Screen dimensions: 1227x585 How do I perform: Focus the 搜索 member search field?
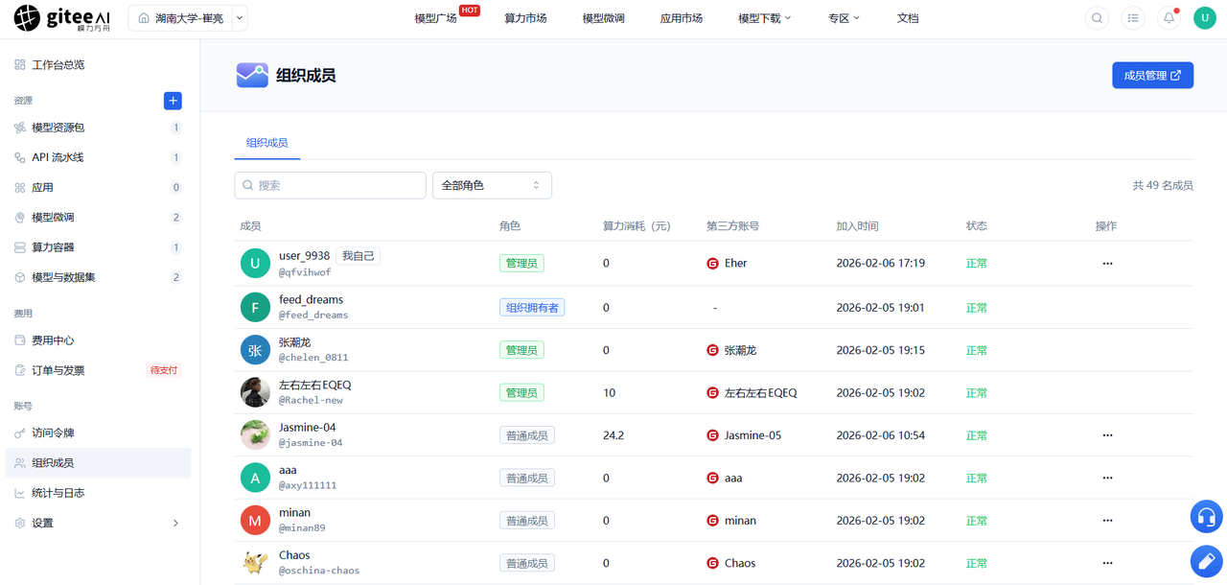coord(330,185)
